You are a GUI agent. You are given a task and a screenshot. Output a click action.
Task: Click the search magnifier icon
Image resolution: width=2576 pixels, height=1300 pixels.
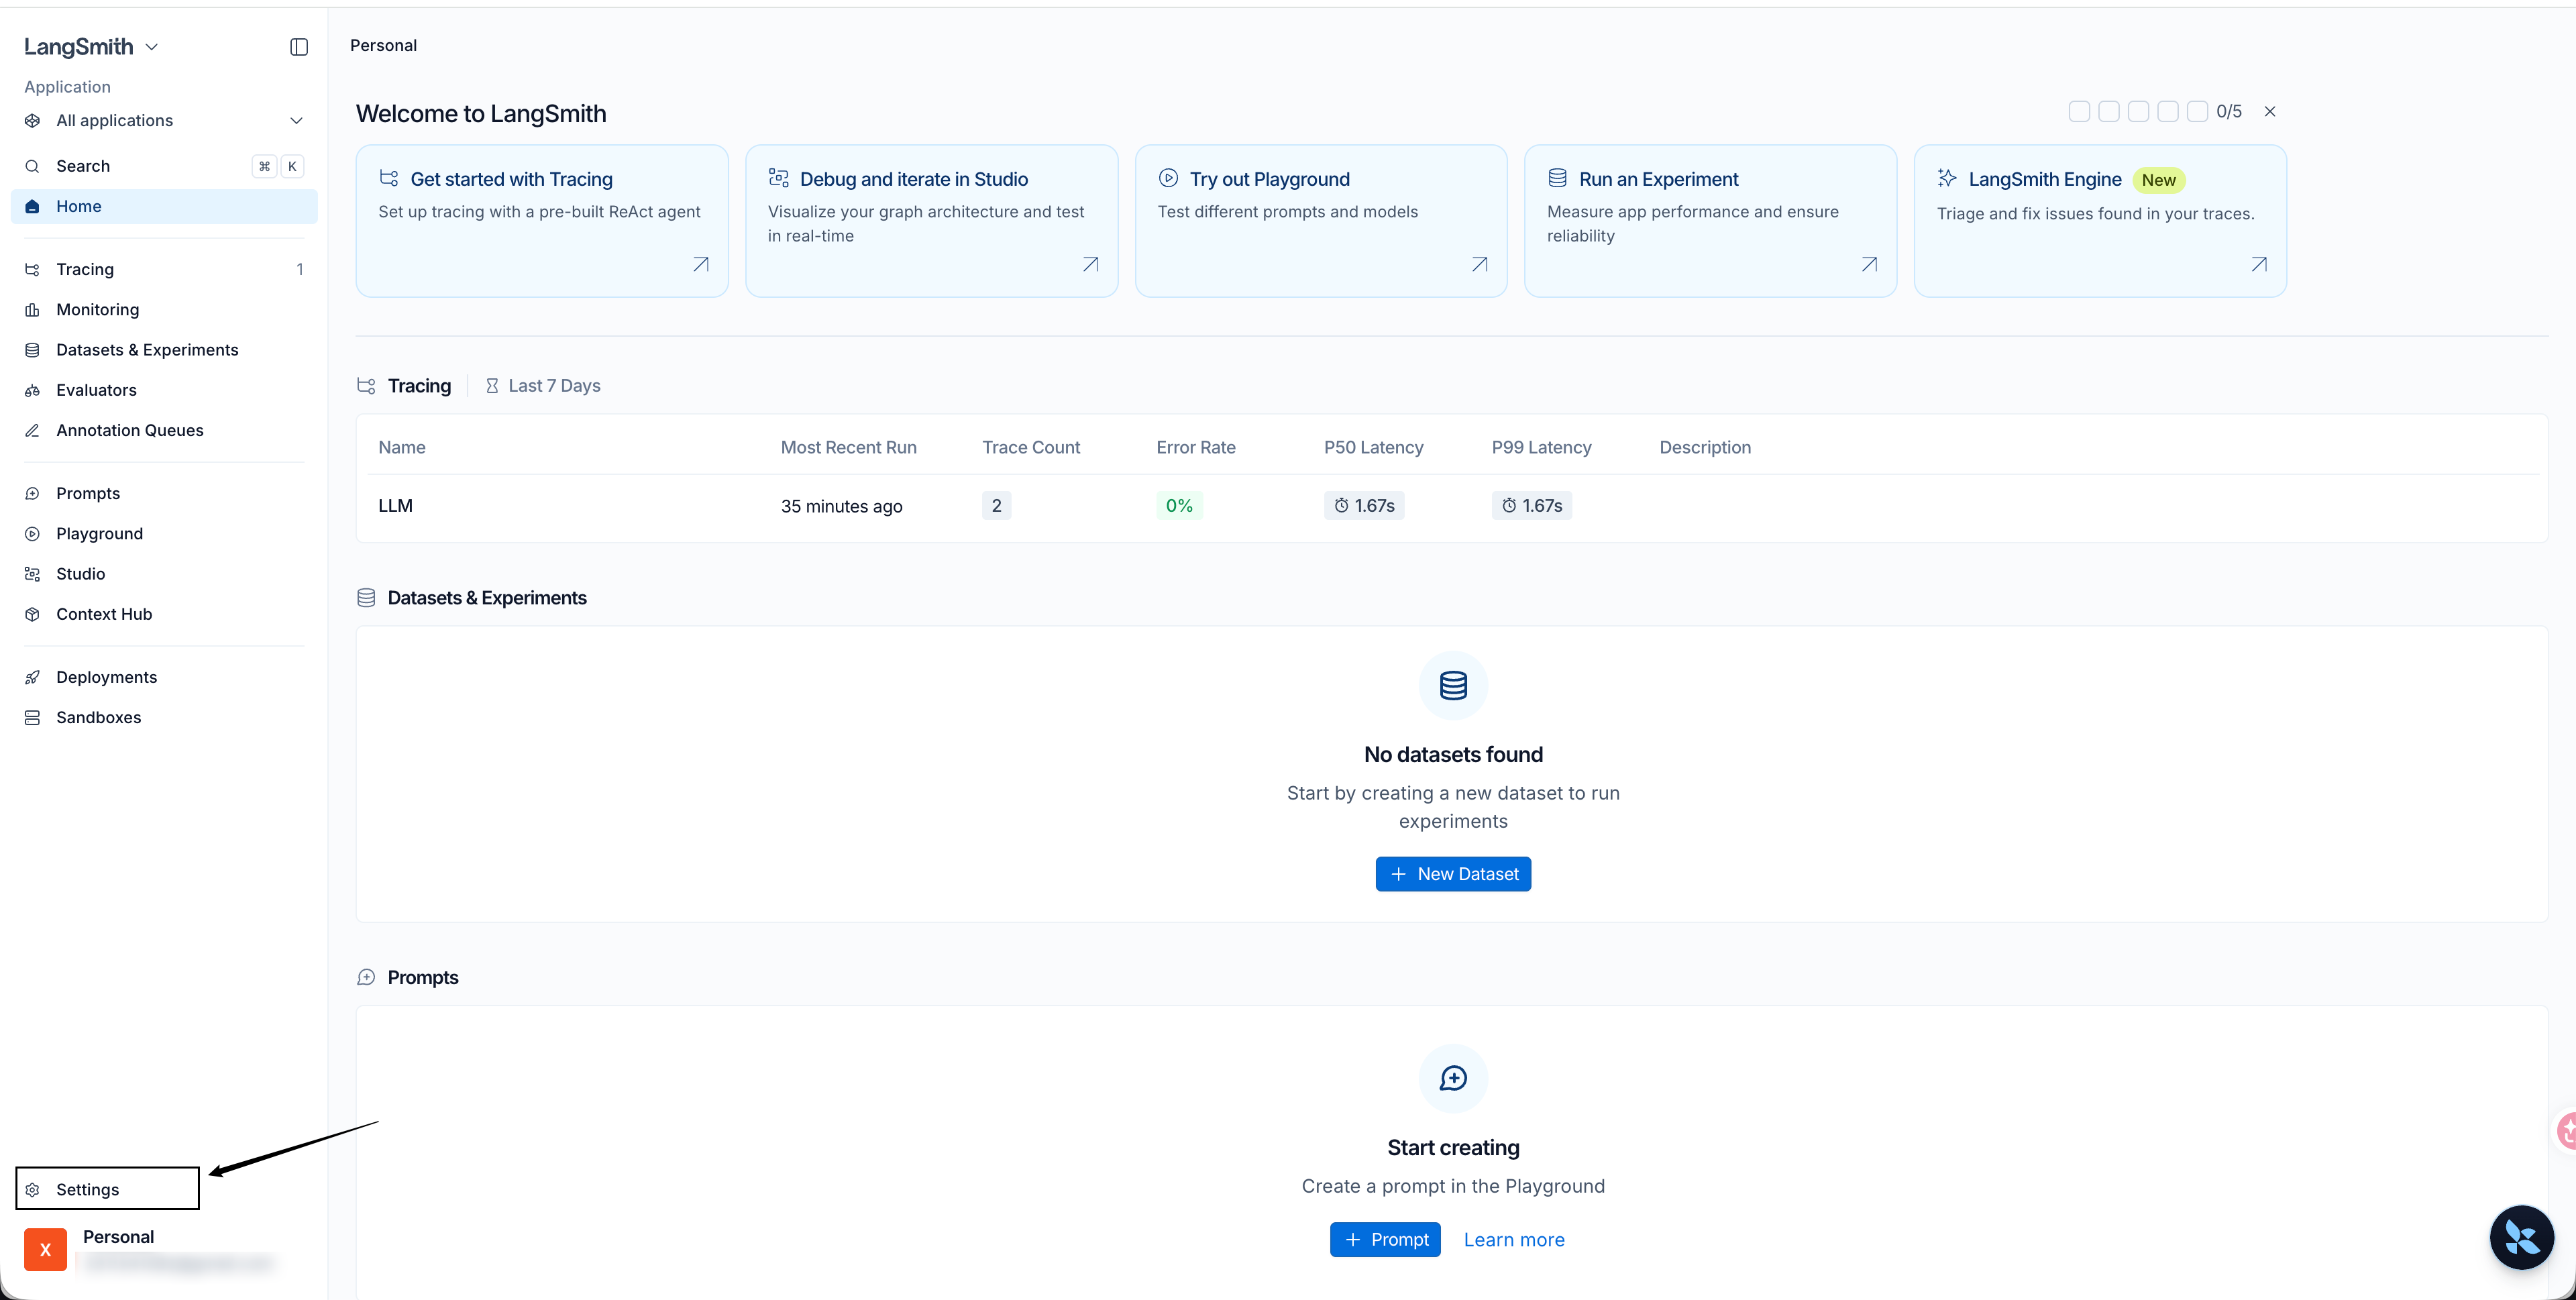pyautogui.click(x=32, y=166)
